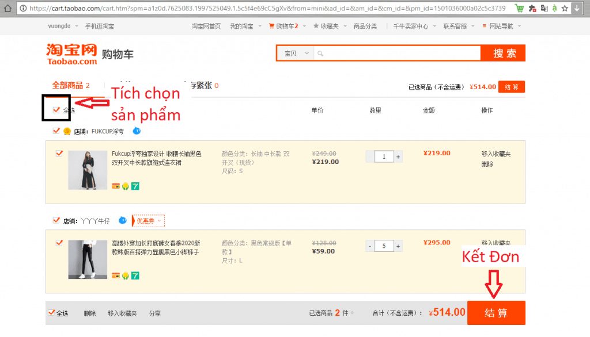Click the shield icon under the dress item
Viewport: 590px width, 337px height.
(x=125, y=186)
